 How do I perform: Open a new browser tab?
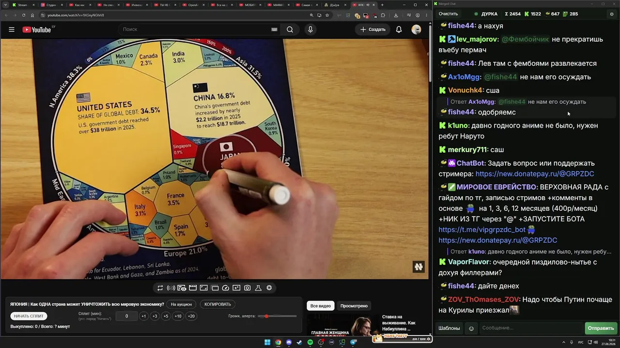coord(382,5)
